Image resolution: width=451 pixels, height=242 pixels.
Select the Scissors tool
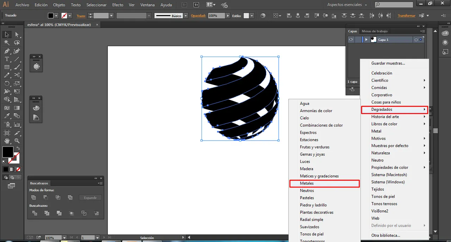point(17,75)
